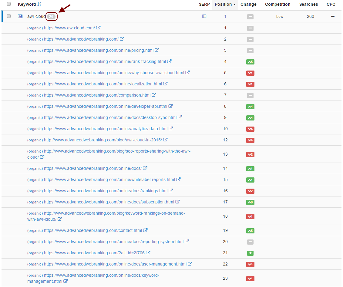Click red -2 badge for docs/rankings.html
This screenshot has width=343, height=287.
tap(250, 191)
